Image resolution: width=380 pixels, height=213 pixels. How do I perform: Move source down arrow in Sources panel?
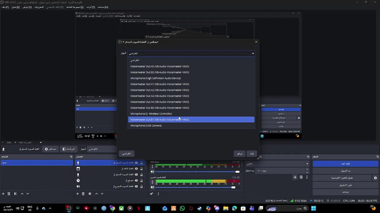[102, 194]
